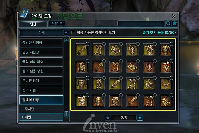Enable '착용 가능한 아이템만 보기' checkbox
Screen dimensions: 199x133
pos(73,32)
